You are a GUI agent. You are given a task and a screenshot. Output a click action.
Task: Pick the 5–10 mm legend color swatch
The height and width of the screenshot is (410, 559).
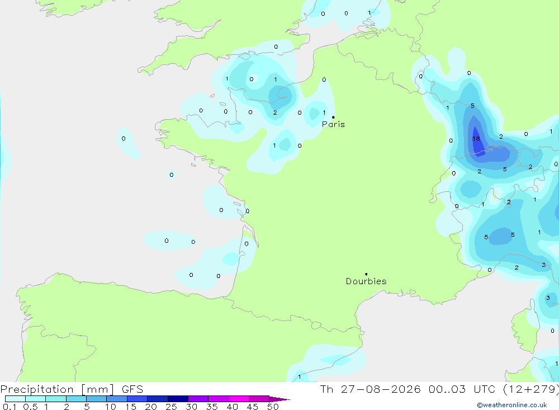click(96, 399)
